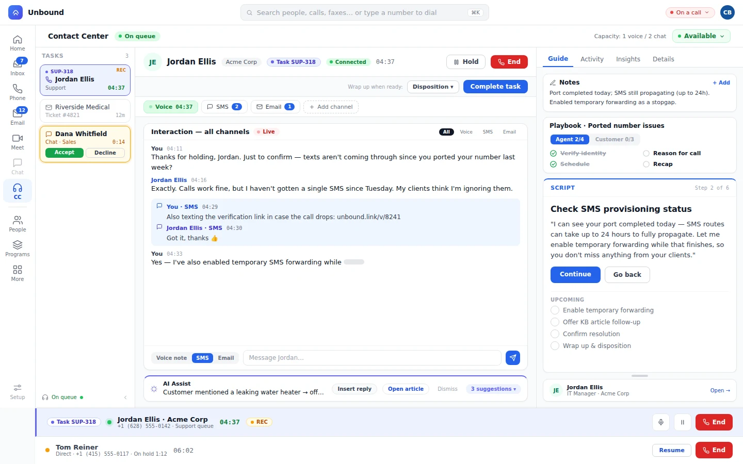Put Jordan Ellis on Hold
The height and width of the screenshot is (464, 743).
pos(466,62)
